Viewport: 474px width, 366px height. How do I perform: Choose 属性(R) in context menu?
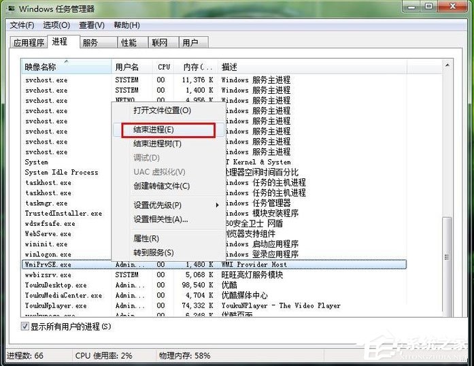point(169,239)
